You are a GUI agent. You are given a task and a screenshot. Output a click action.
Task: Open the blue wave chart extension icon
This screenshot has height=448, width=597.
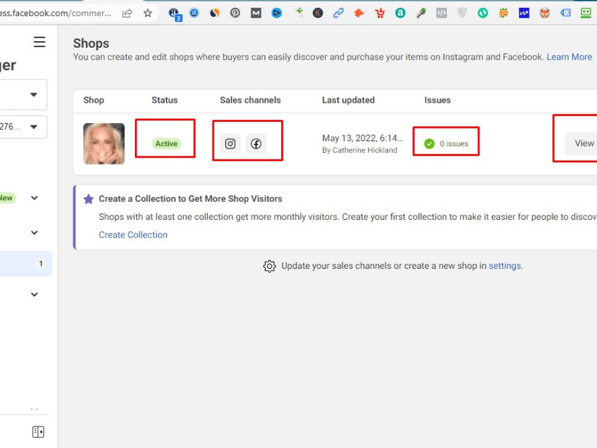(x=524, y=13)
